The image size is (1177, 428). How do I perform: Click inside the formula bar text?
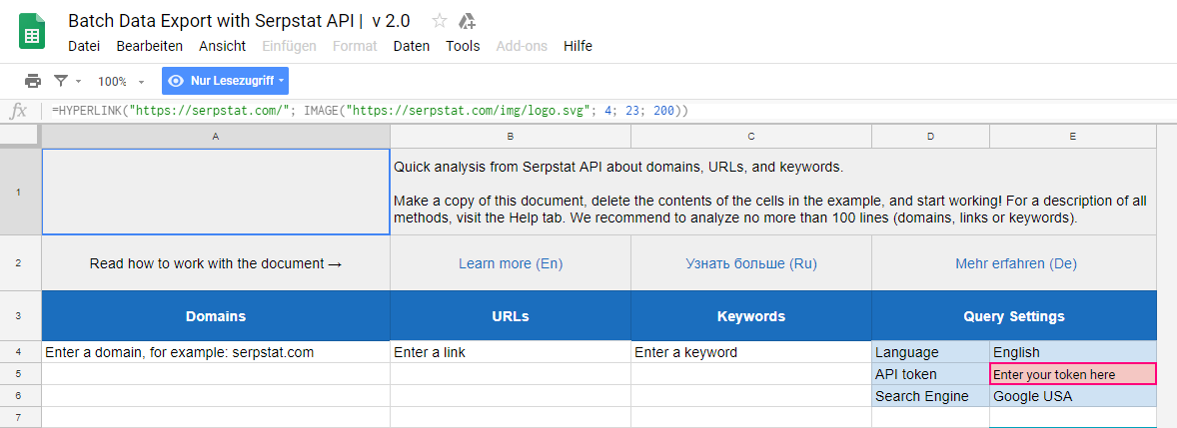click(x=370, y=111)
